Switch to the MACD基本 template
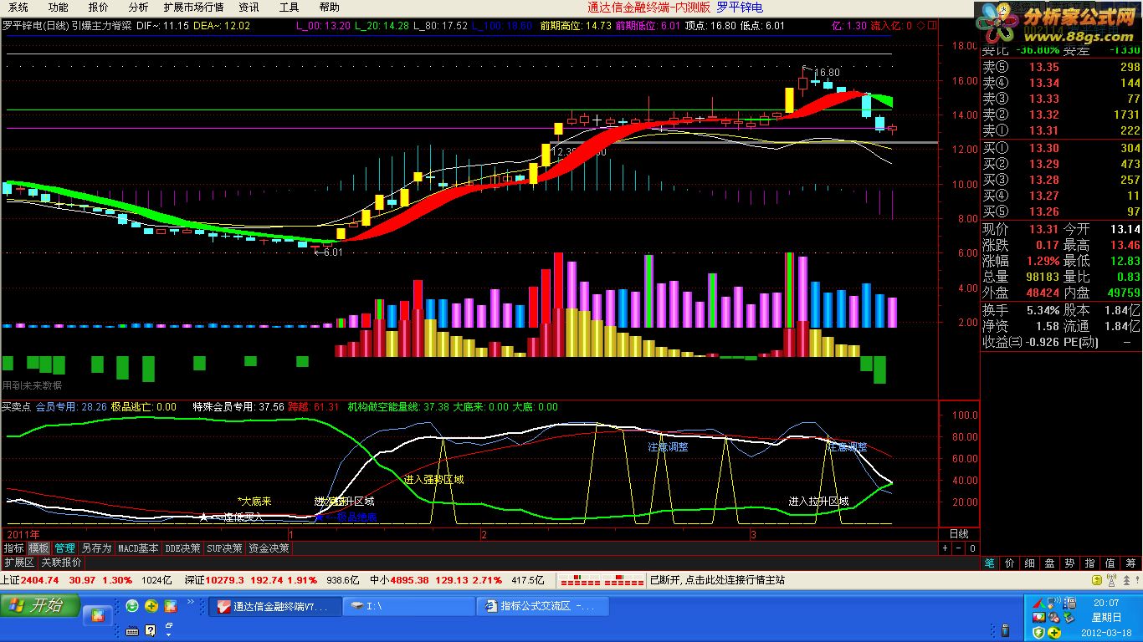Screen dimensions: 1143x642 (x=138, y=548)
